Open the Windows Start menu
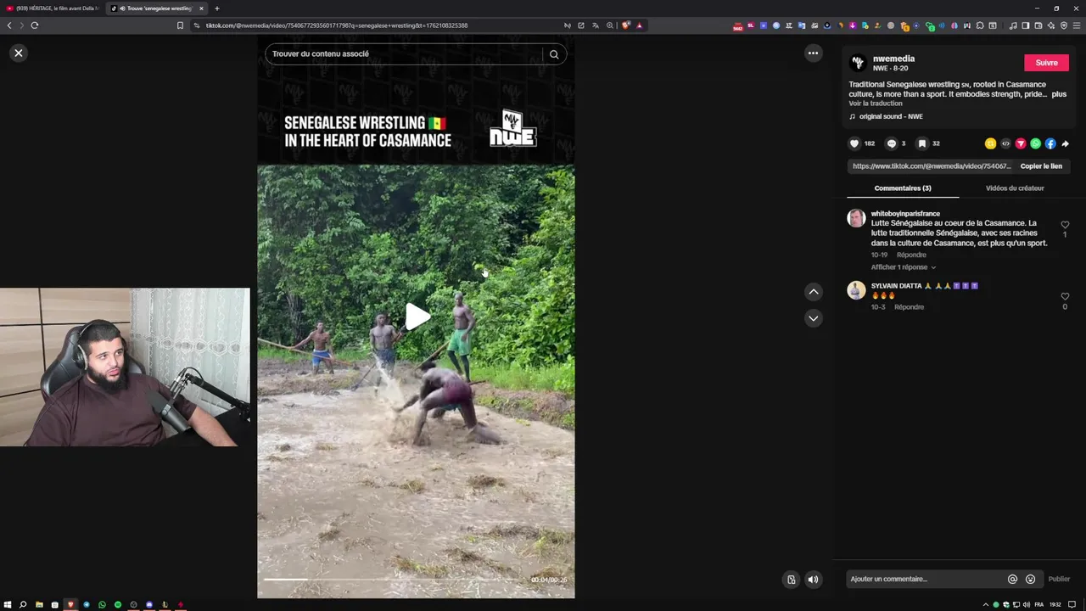This screenshot has height=611, width=1086. click(8, 604)
